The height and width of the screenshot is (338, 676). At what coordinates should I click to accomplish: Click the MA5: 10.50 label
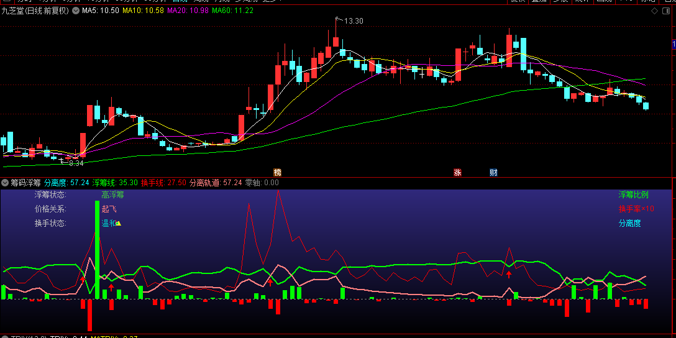tap(101, 11)
